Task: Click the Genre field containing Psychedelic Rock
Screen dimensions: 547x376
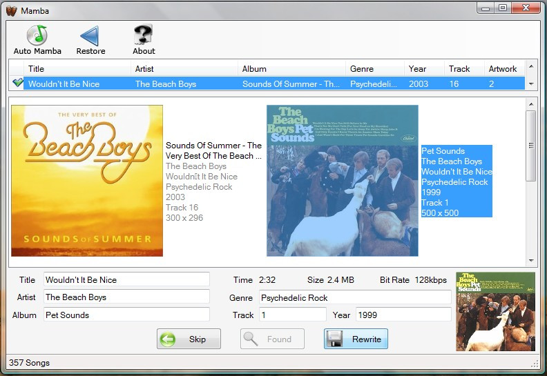Action: coord(355,297)
